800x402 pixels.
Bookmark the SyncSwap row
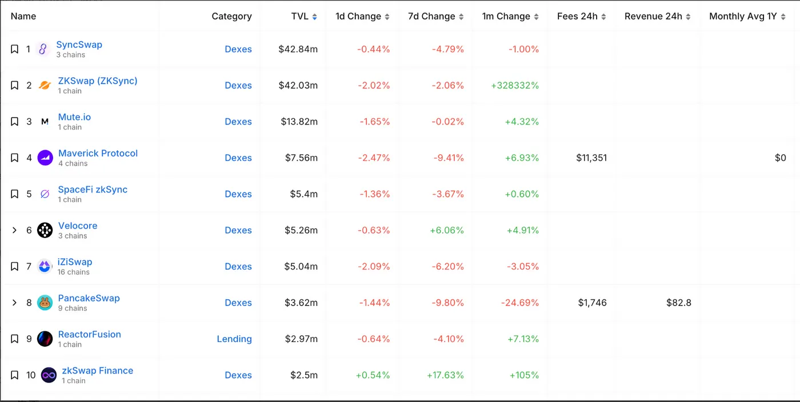coord(15,49)
